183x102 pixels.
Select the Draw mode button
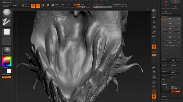click(38, 6)
